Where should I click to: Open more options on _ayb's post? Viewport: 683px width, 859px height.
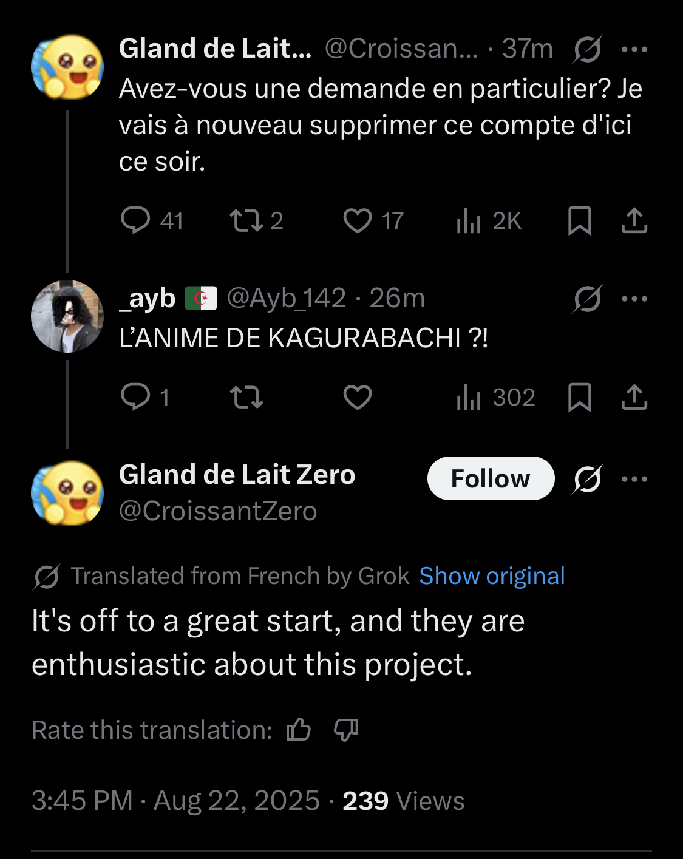point(634,299)
